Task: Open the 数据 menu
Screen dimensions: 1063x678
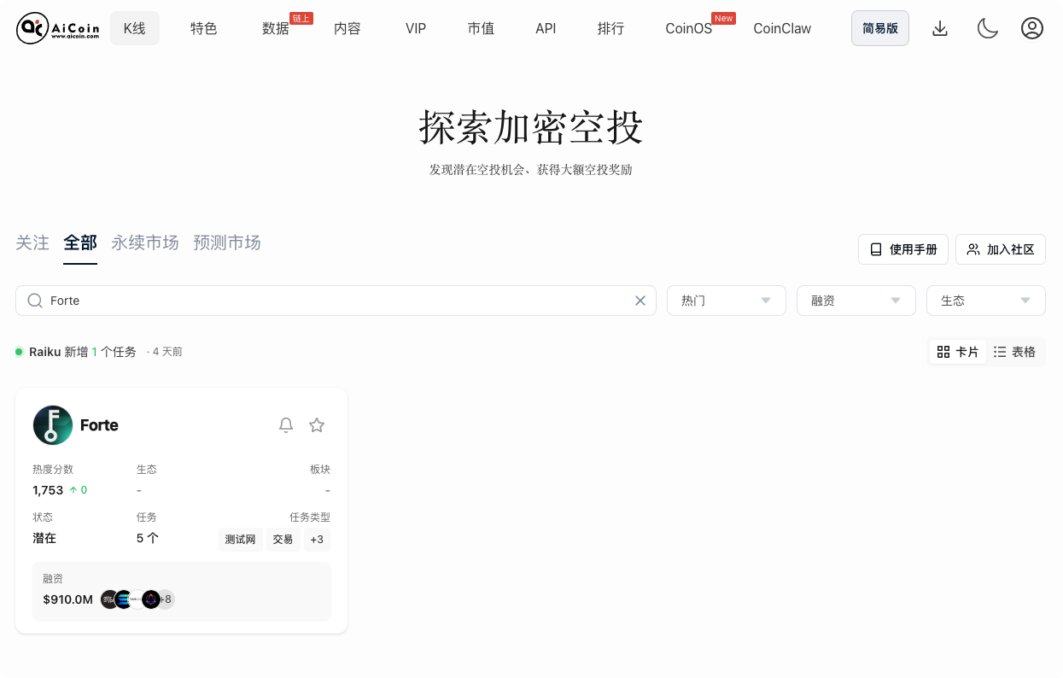Action: [276, 28]
